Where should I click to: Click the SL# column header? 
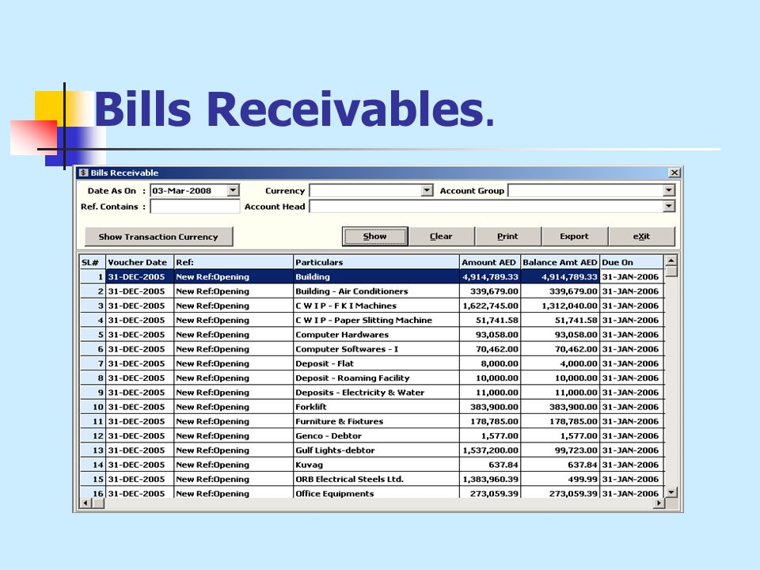(93, 262)
